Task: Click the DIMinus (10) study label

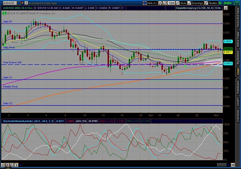Action: (x=106, y=121)
